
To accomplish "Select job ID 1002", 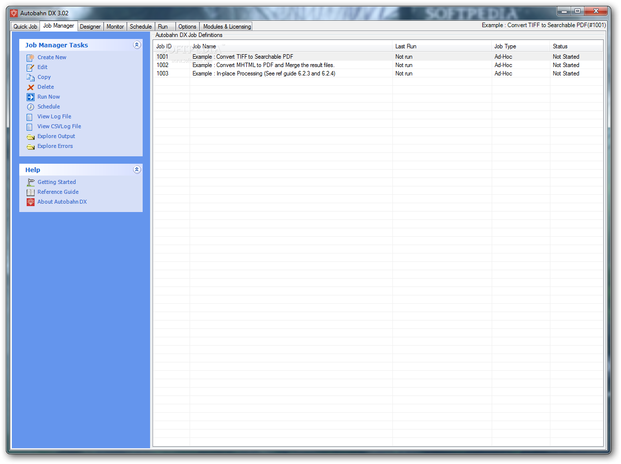I will [x=162, y=65].
